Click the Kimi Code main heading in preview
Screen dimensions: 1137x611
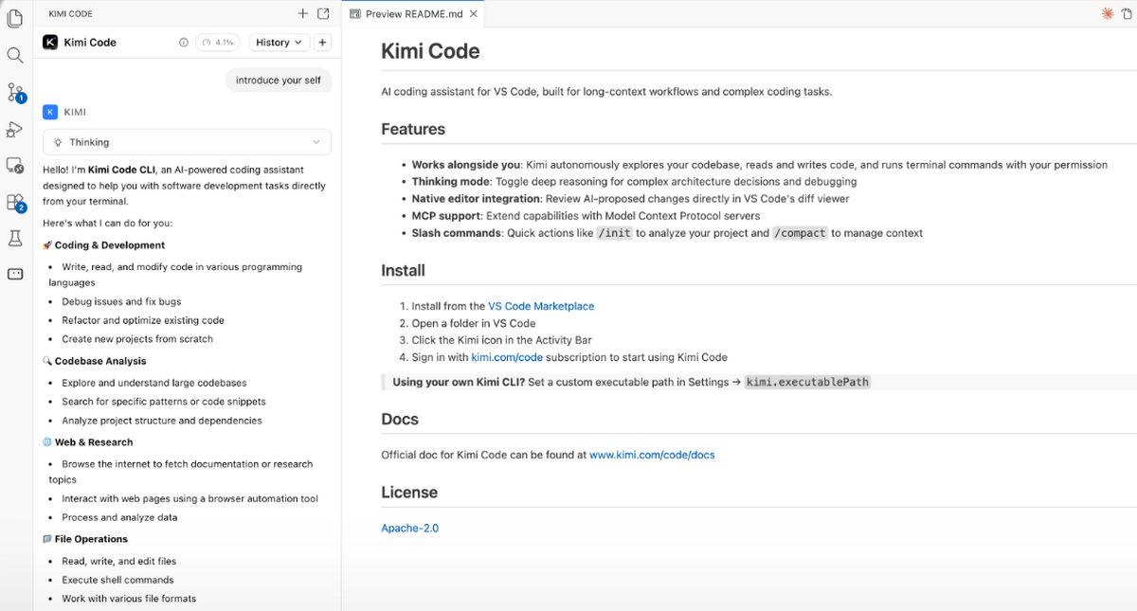pos(430,51)
